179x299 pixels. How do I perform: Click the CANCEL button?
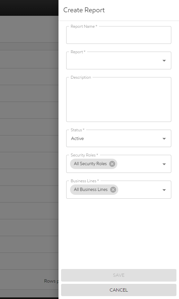coord(119,290)
